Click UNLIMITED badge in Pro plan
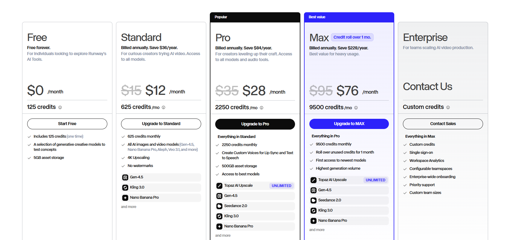518x240 pixels. pyautogui.click(x=282, y=186)
